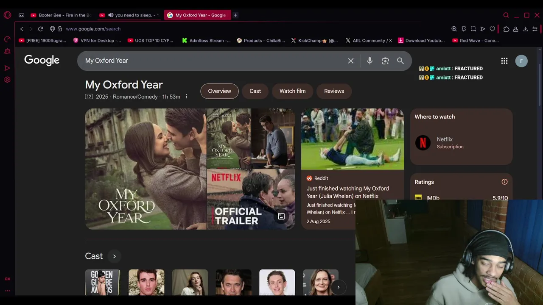Select the My Oxford Year - Google tab

197,15
